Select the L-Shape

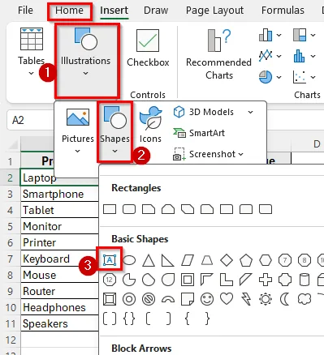[227, 280]
